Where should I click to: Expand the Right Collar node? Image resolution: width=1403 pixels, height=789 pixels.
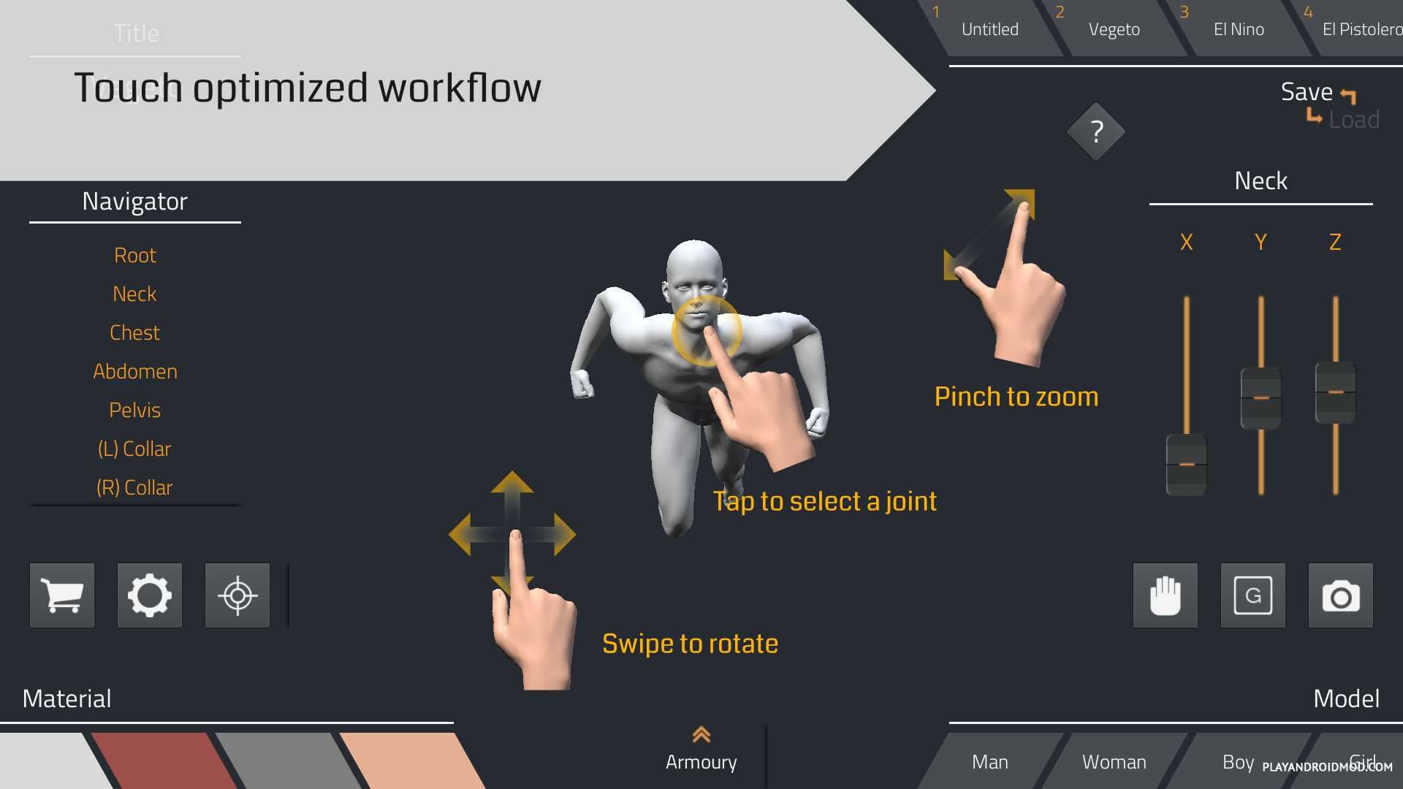pos(134,487)
